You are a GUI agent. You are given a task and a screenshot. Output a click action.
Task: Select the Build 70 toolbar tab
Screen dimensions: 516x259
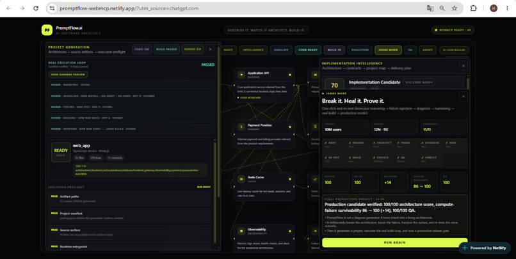(334, 50)
